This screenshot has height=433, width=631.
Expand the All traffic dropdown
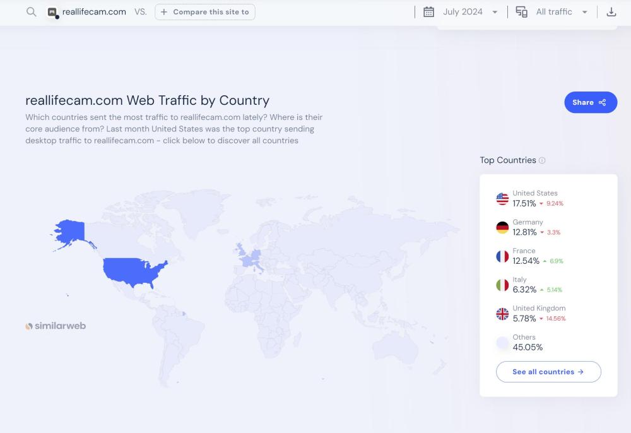click(x=562, y=12)
